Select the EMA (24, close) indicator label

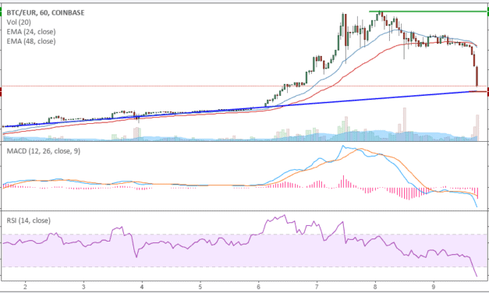pos(31,32)
